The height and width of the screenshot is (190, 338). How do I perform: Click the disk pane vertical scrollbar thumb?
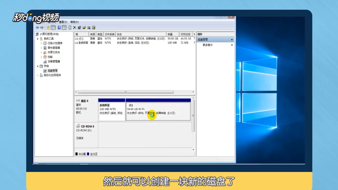[193, 116]
